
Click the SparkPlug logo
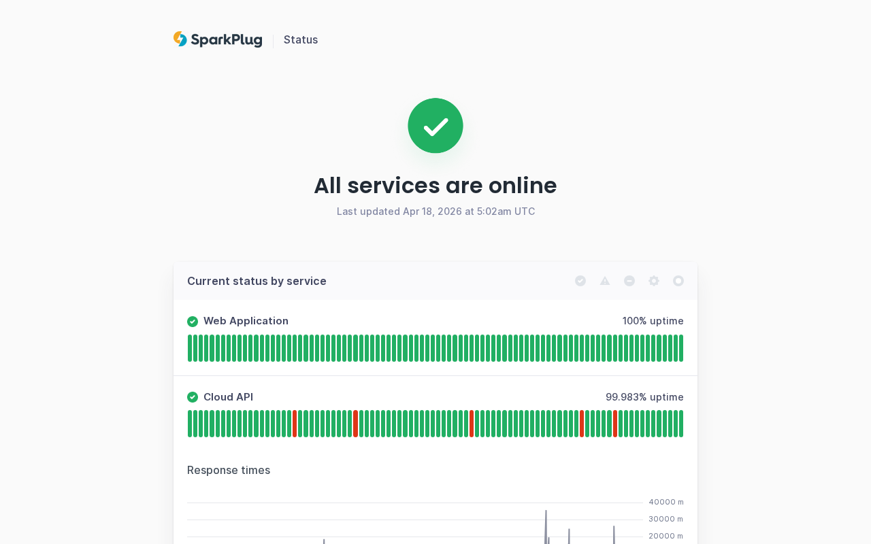218,39
